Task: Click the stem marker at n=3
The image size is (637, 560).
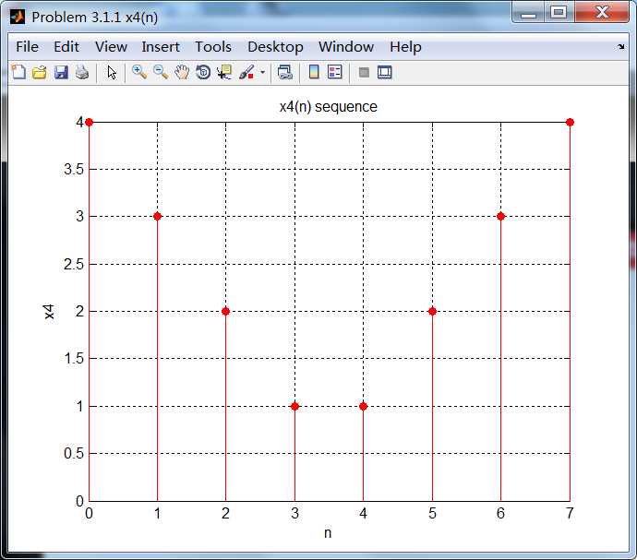Action: click(294, 406)
